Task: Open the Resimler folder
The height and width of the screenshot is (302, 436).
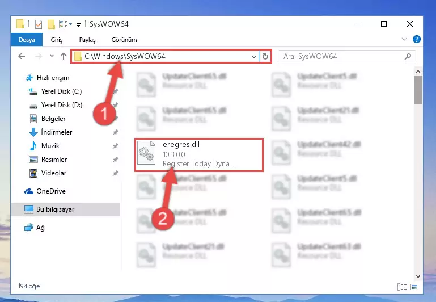Action: 54,160
